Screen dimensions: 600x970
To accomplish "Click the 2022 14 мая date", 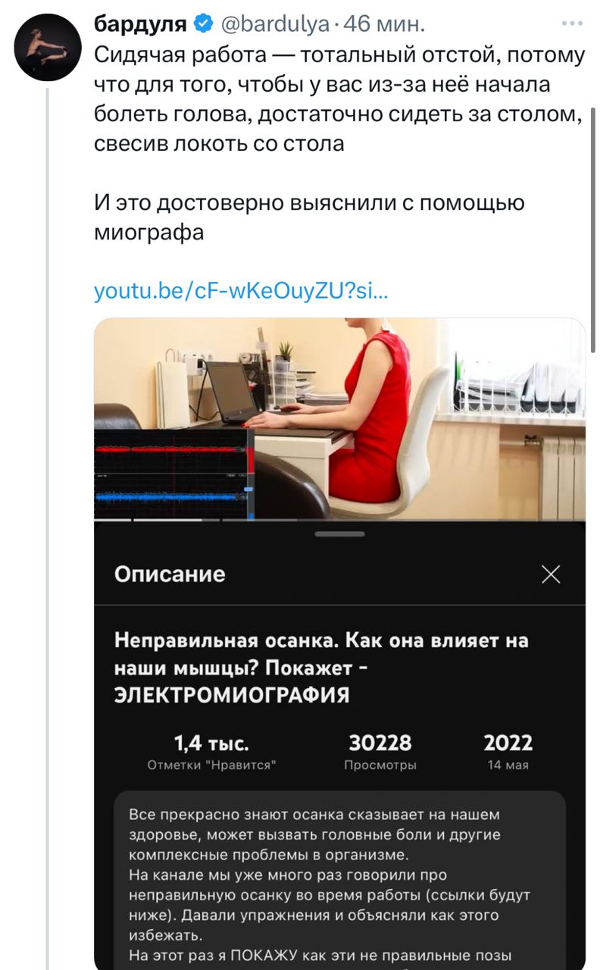I will (x=508, y=753).
